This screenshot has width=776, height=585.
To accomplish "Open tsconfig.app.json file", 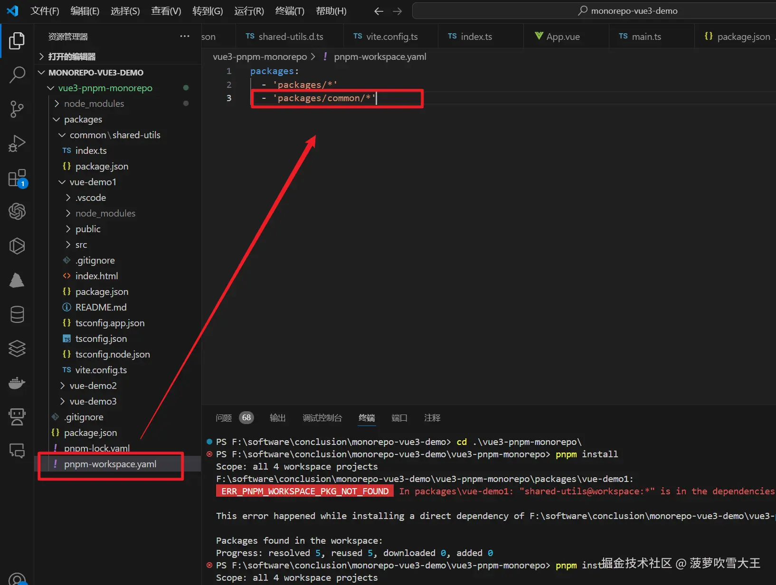I will [119, 323].
